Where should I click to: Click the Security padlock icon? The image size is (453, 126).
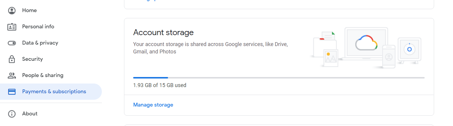tap(12, 59)
